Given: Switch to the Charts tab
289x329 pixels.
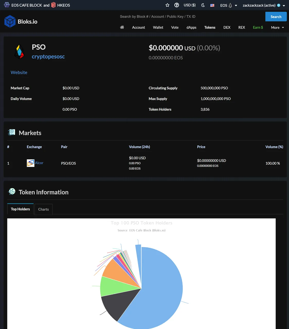Looking at the screenshot, I should point(43,209).
